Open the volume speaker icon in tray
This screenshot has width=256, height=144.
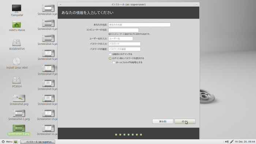(x=227, y=142)
